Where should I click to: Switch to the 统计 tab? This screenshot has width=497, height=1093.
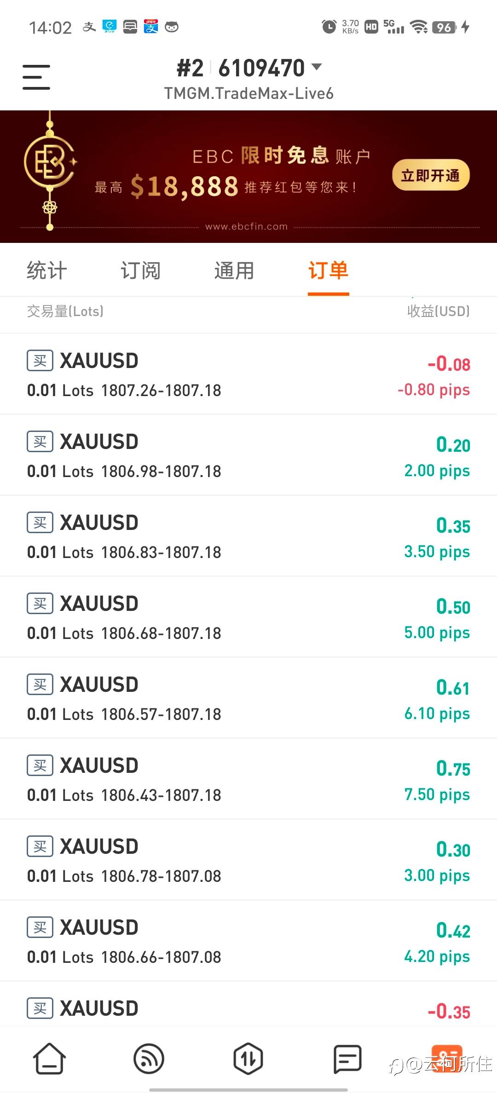click(x=47, y=270)
